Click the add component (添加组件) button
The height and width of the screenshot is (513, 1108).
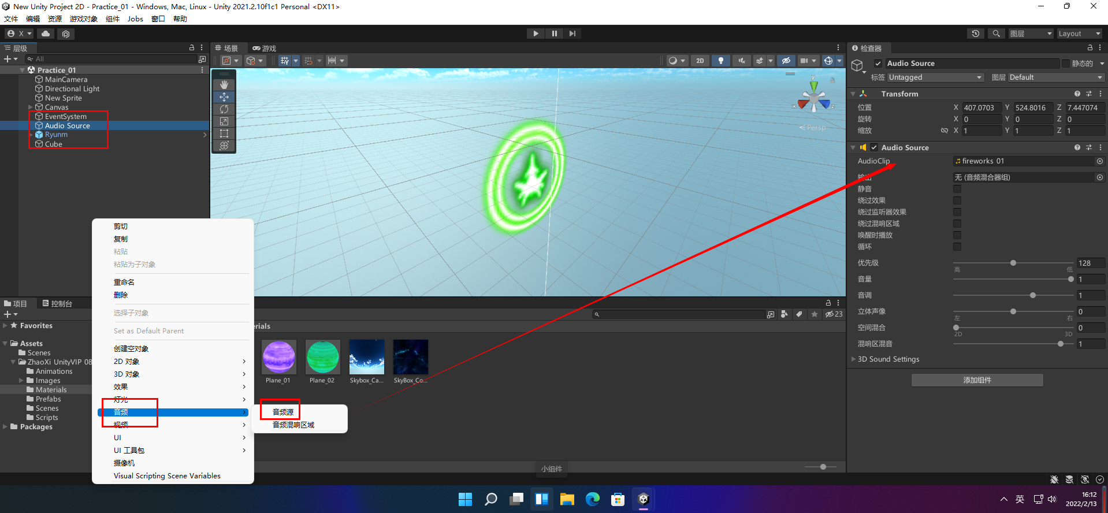(x=977, y=380)
